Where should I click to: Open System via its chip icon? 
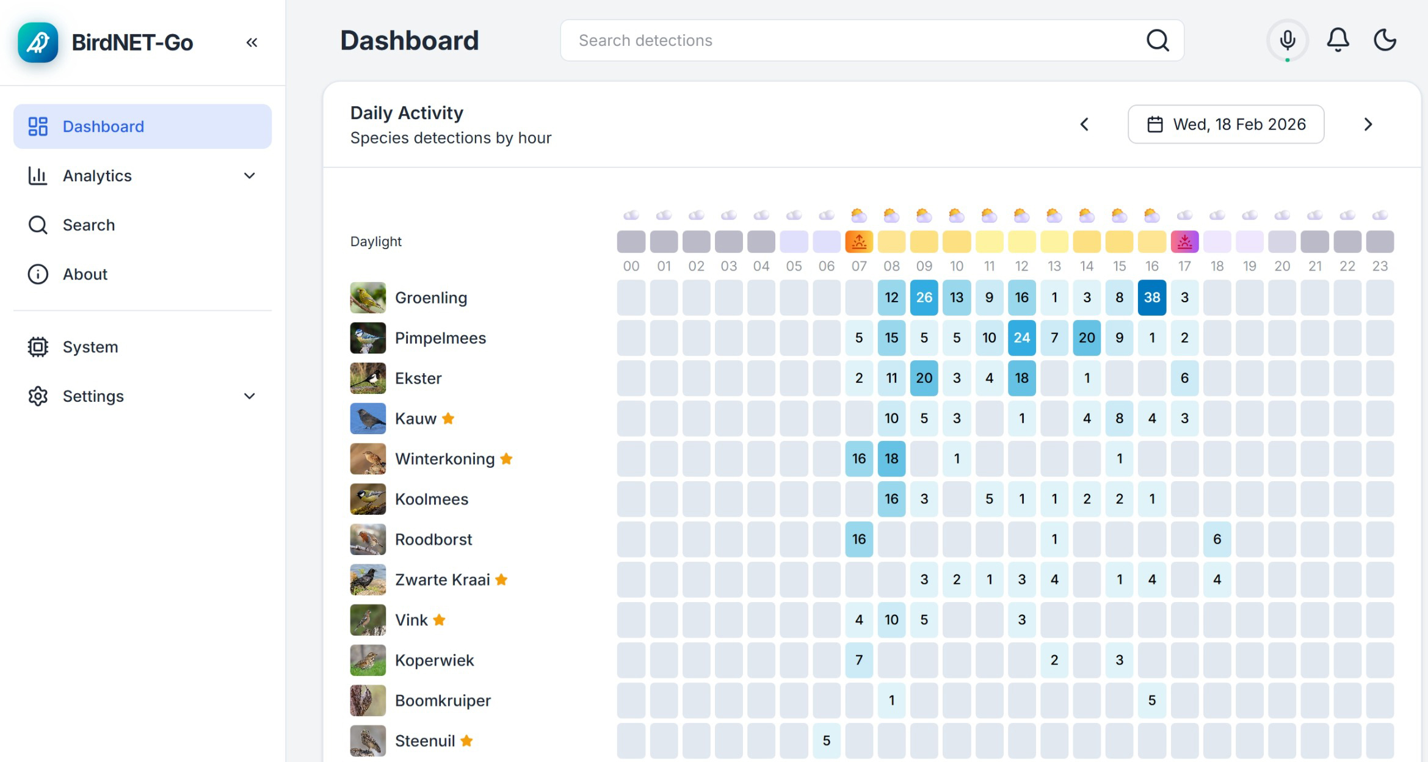[x=38, y=347]
